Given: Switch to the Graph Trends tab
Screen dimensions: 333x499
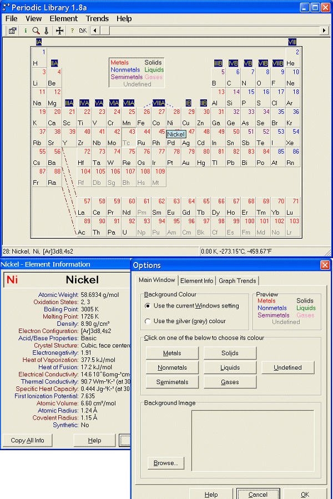Looking at the screenshot, I should point(237,281).
